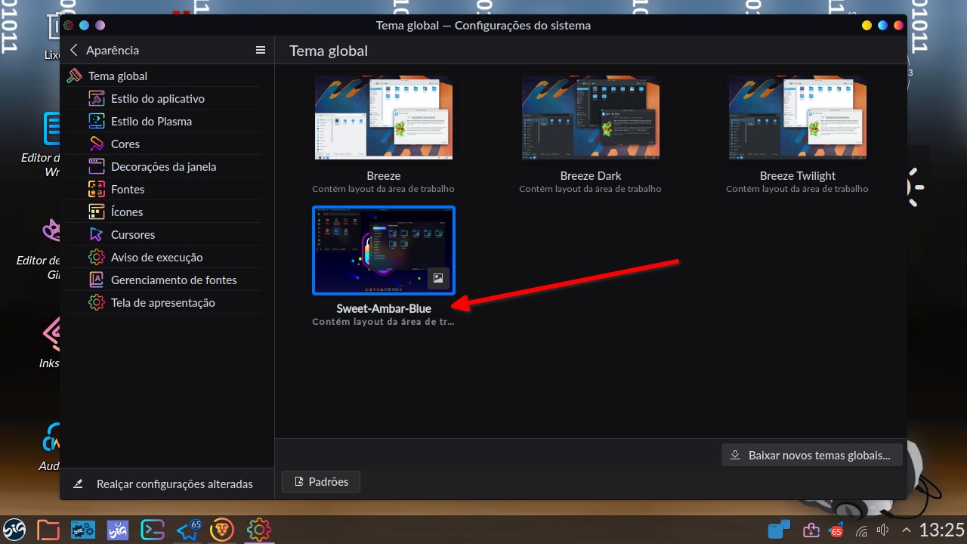Viewport: 967px width, 544px height.
Task: Expand hidden system tray icons arrow
Action: pos(906,530)
